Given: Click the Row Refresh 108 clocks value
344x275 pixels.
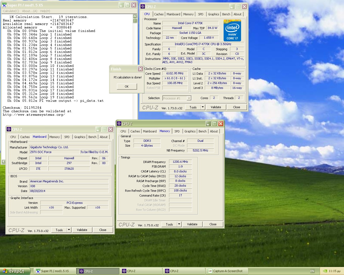Looking at the screenshot, I should point(180,190).
